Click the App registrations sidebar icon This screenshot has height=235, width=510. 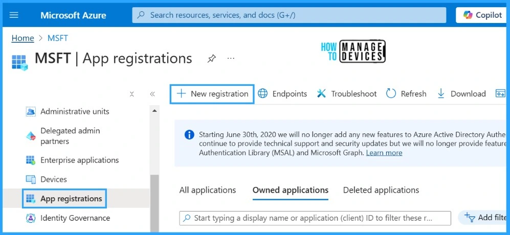pos(31,199)
